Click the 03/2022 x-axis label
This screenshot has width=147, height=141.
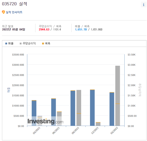click(x=114, y=131)
